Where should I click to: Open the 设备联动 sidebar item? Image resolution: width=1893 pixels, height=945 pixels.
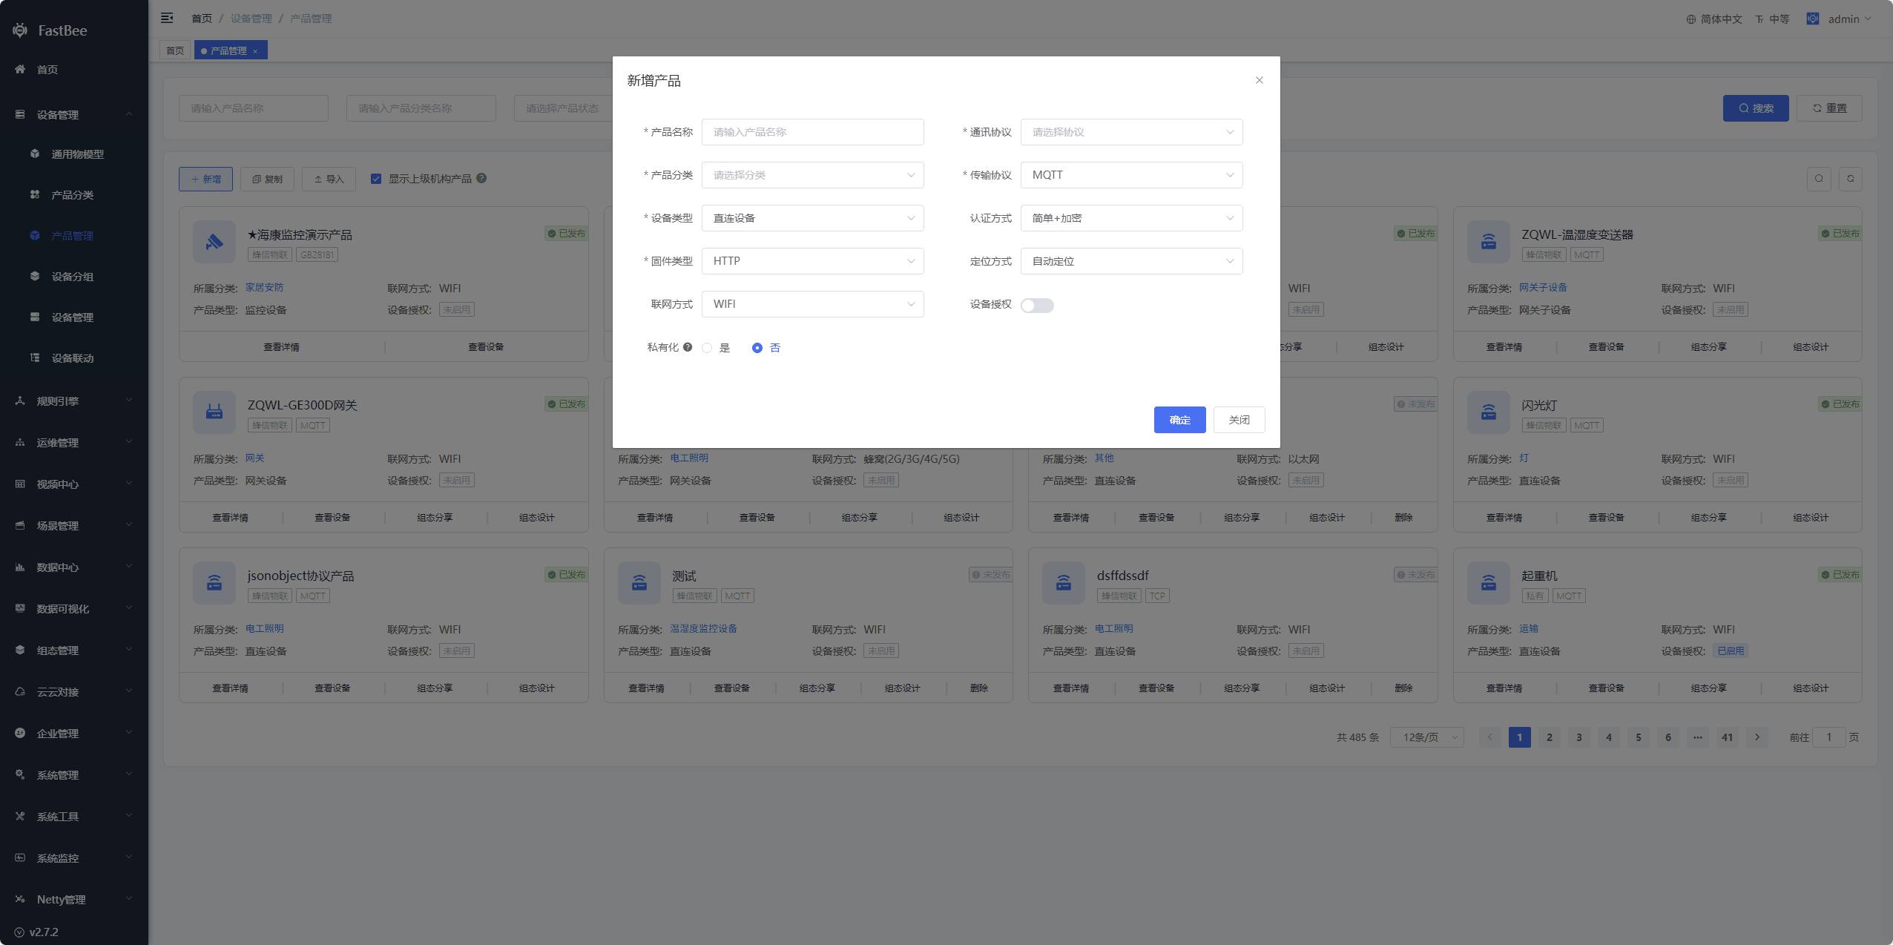click(74, 358)
